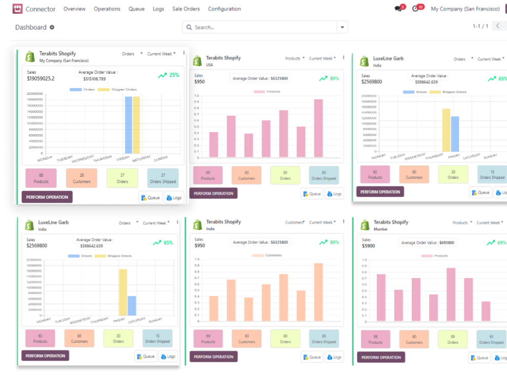This screenshot has height=376, width=507.
Task: Open the Operations menu
Action: tap(107, 9)
